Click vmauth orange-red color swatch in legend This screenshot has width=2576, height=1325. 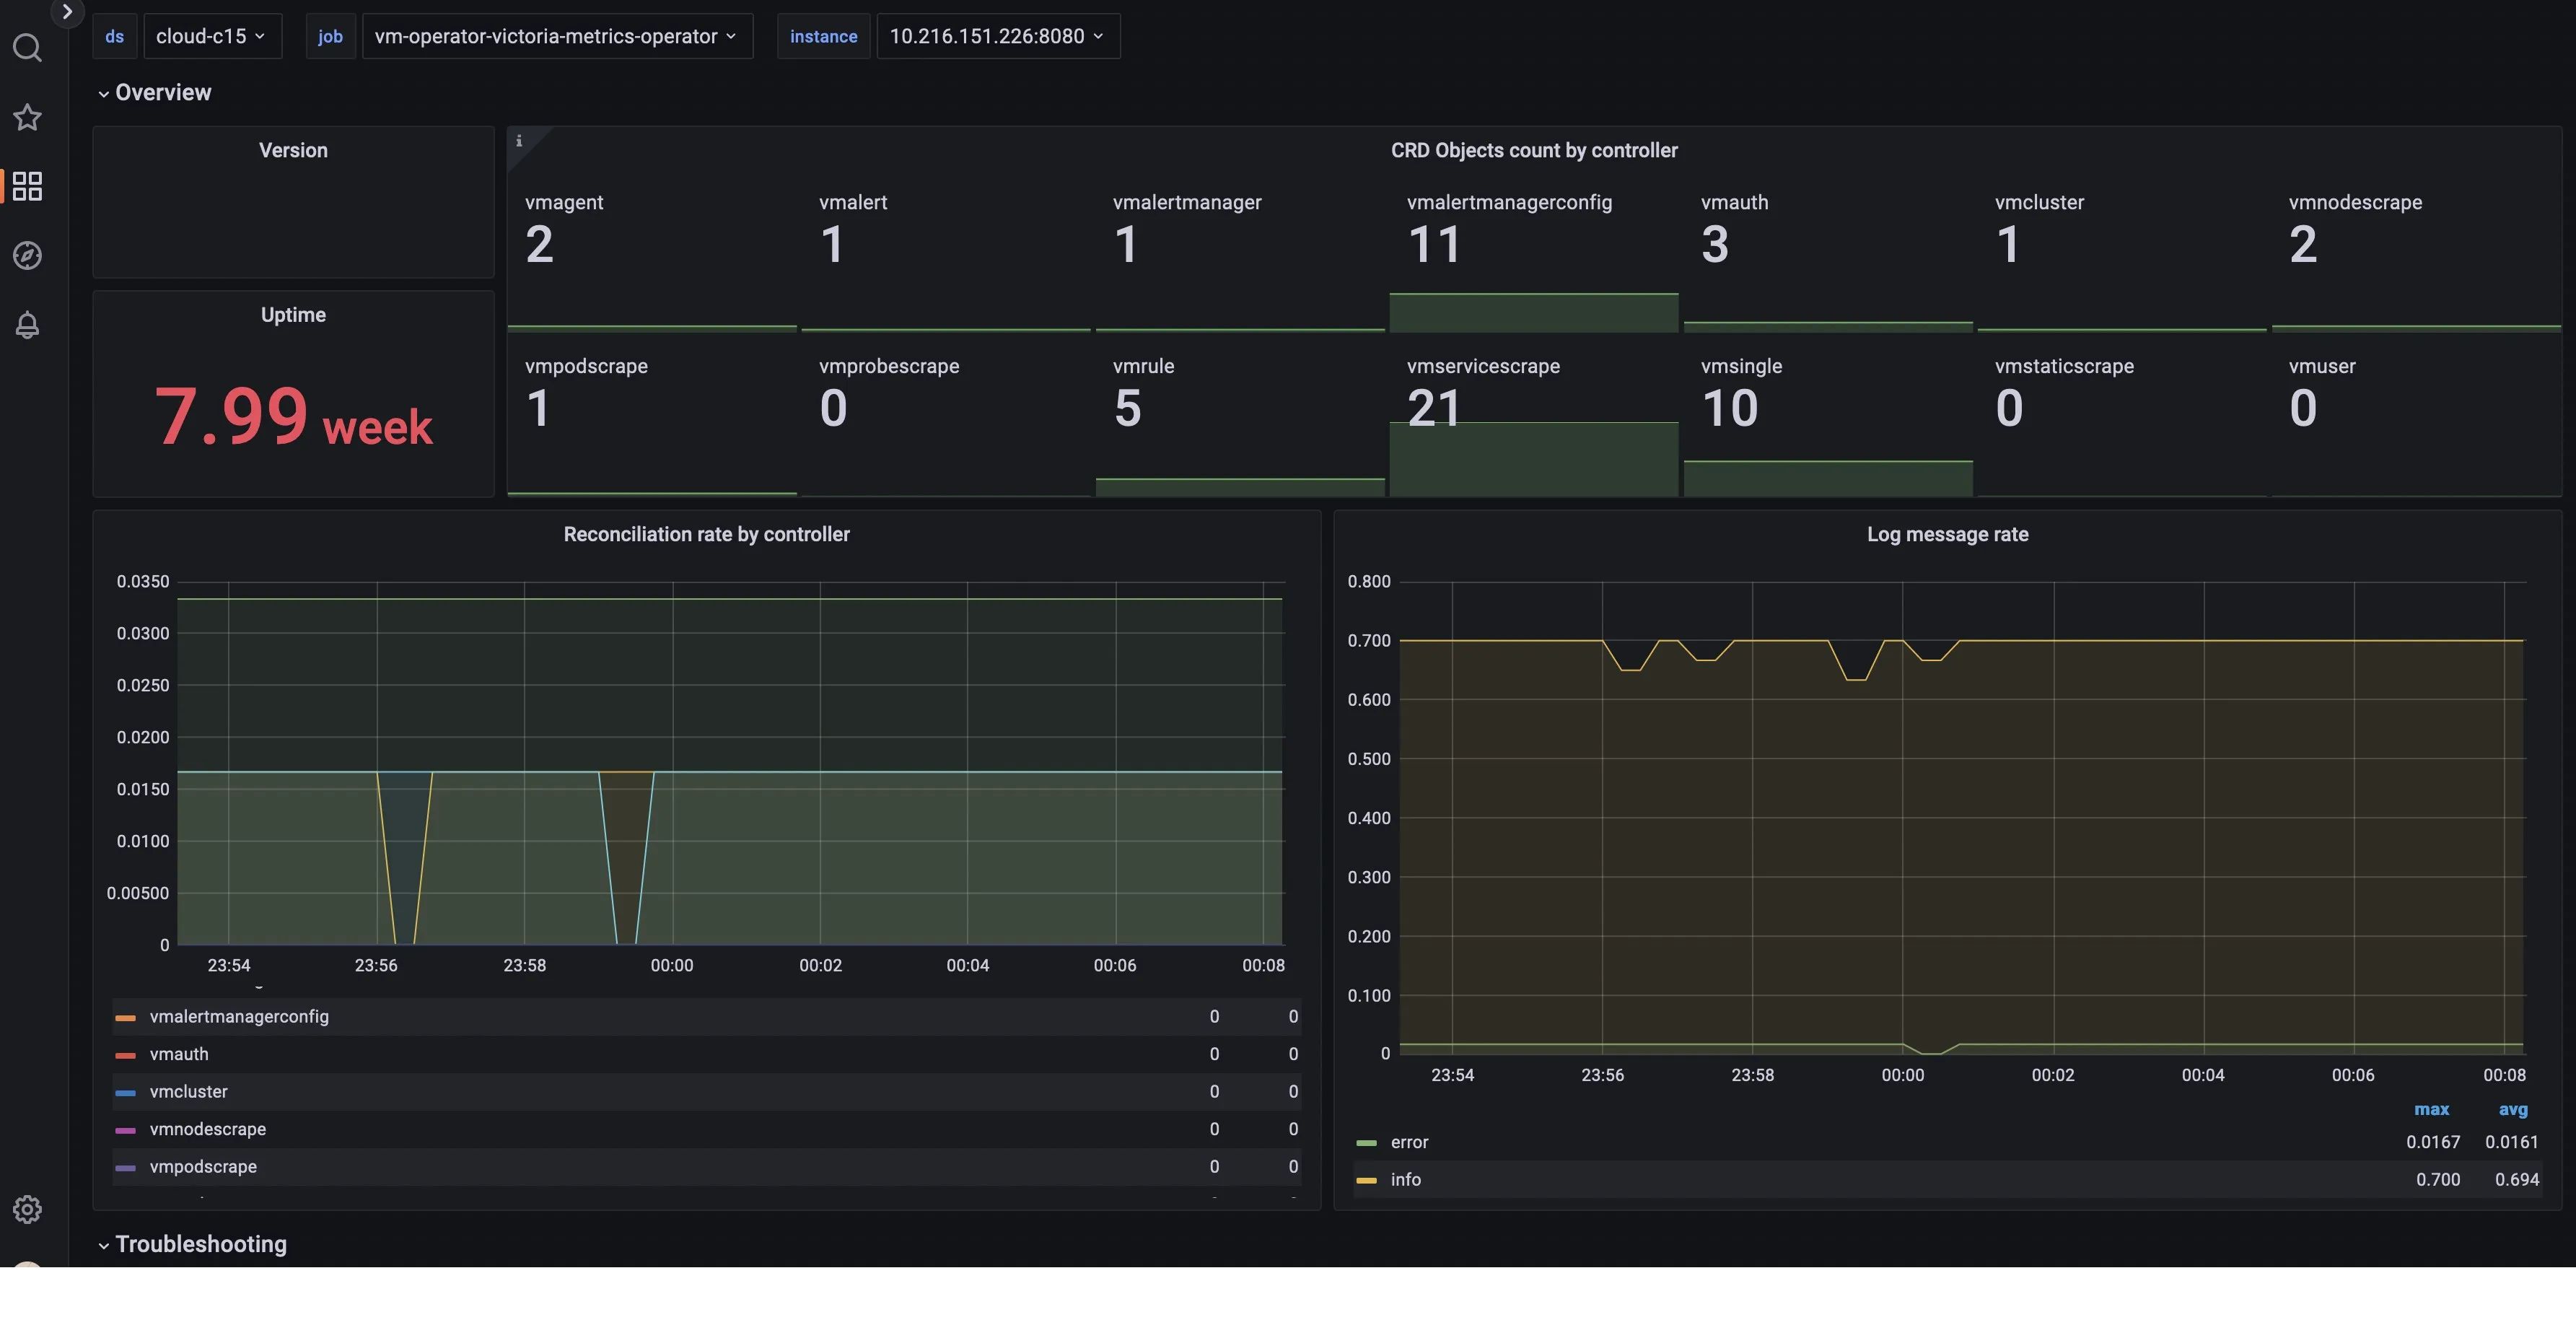(x=125, y=1055)
